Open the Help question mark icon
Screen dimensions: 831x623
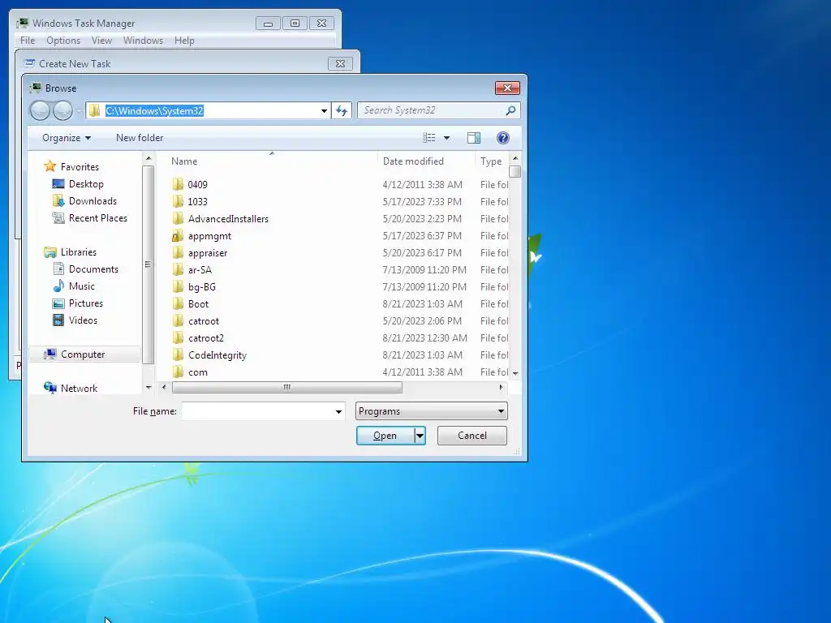[x=502, y=138]
